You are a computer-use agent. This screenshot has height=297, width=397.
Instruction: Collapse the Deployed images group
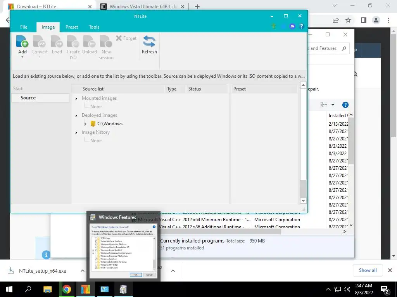(x=76, y=115)
